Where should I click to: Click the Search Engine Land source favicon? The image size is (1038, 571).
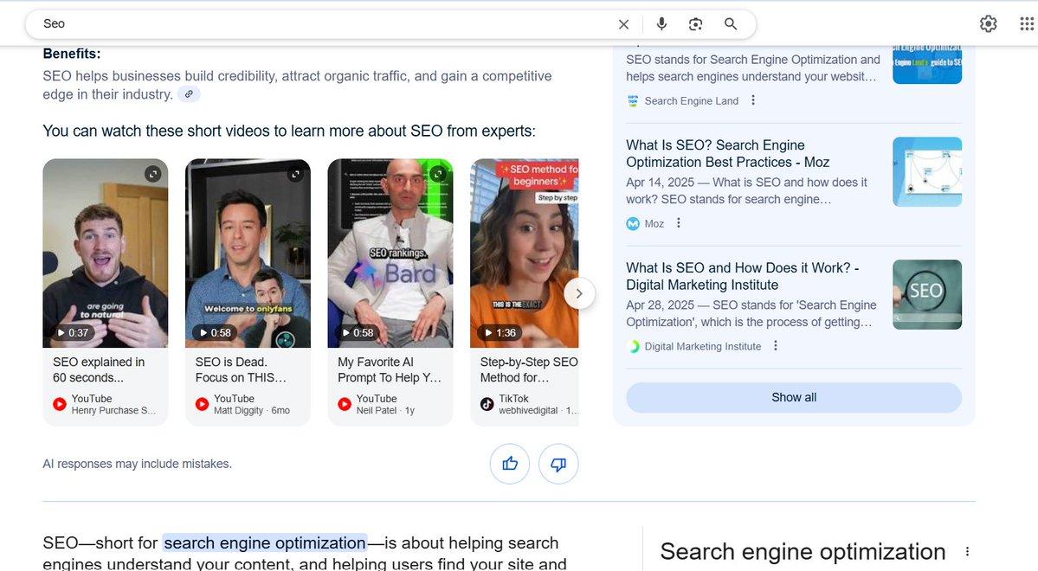point(633,100)
